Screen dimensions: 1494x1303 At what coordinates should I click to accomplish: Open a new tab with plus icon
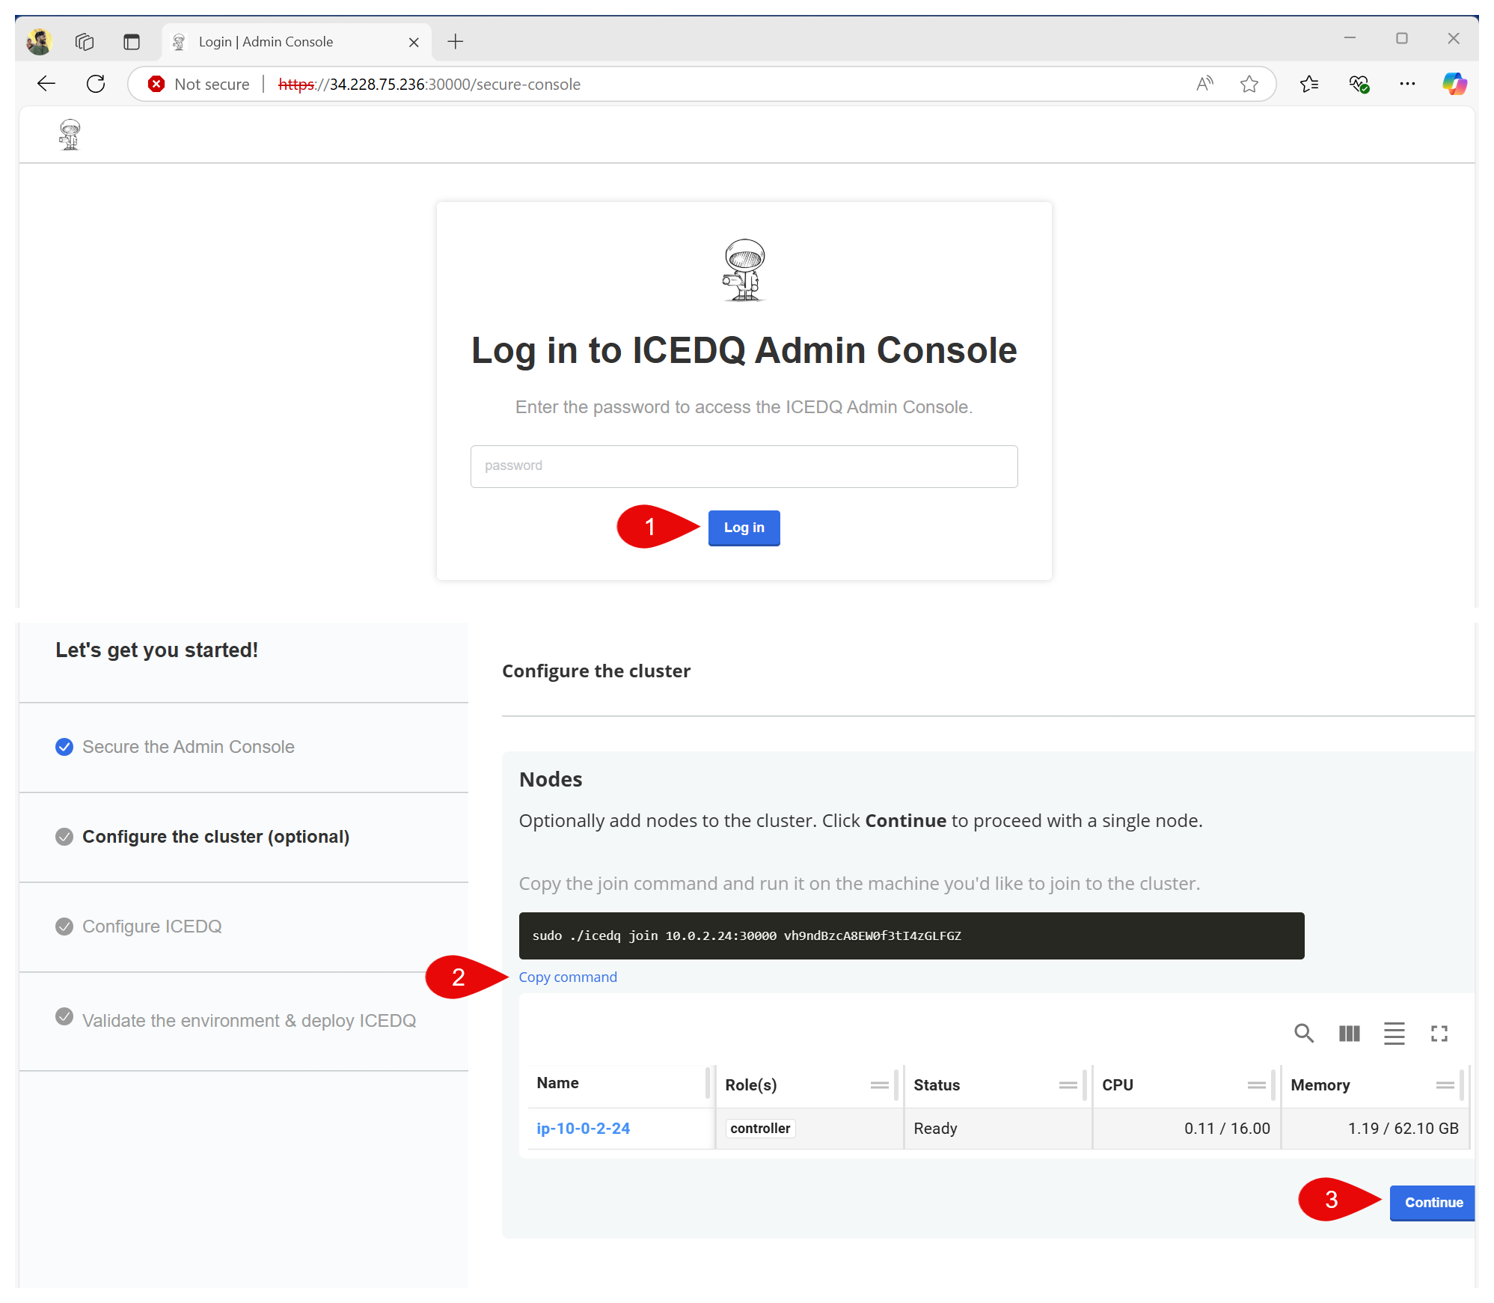pos(455,41)
